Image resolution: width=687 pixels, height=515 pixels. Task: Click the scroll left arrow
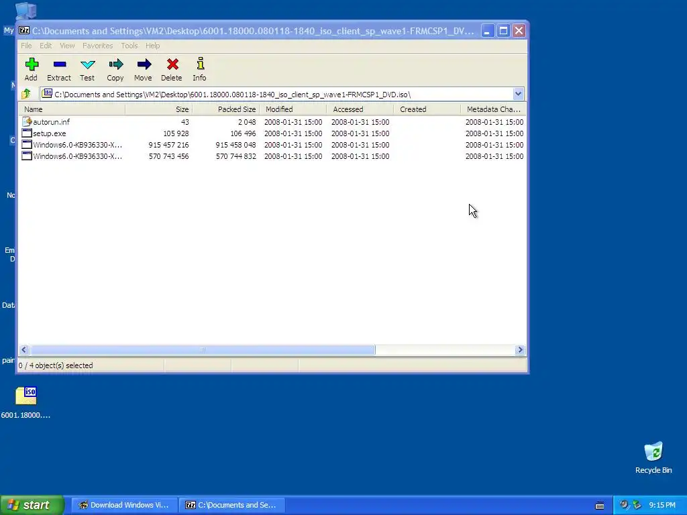pos(24,349)
